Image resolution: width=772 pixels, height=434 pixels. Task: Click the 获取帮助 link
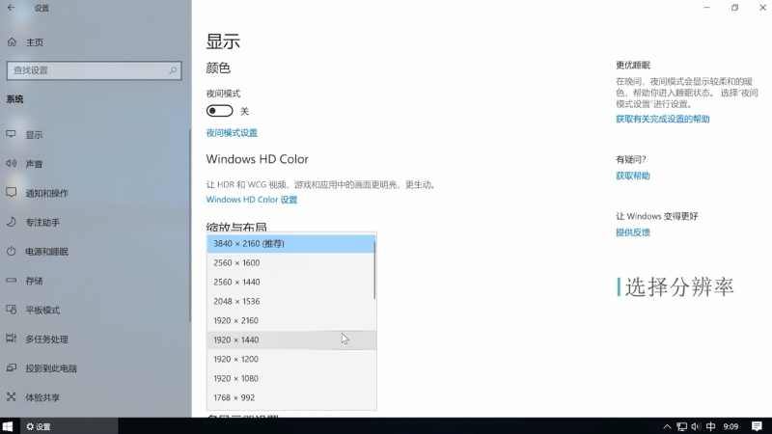click(633, 176)
